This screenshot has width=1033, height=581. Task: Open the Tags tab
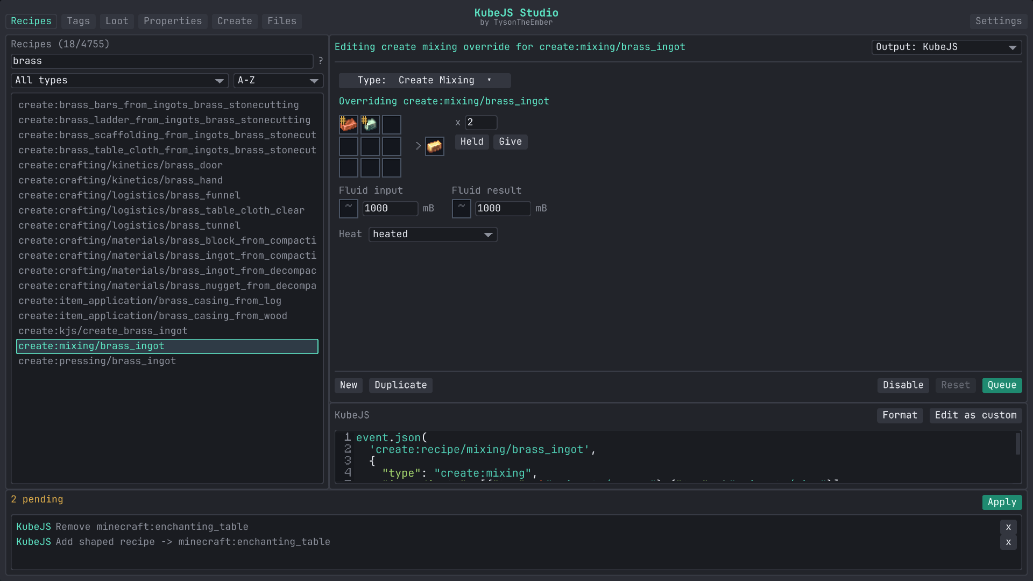79,22
